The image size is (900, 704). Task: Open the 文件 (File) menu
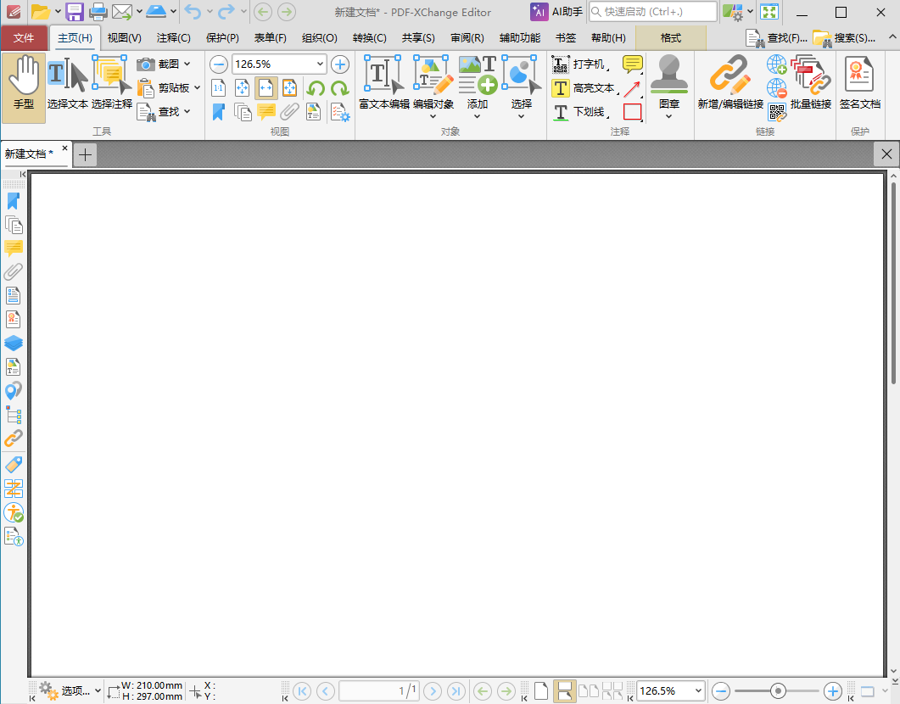pos(24,38)
